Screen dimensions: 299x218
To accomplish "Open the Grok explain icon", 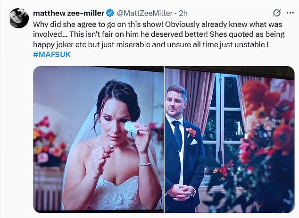I will 277,12.
